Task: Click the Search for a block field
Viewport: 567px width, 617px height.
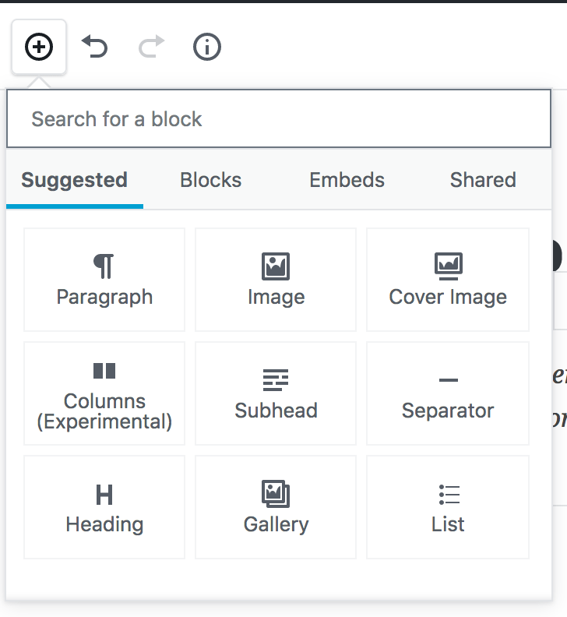Action: (x=278, y=119)
